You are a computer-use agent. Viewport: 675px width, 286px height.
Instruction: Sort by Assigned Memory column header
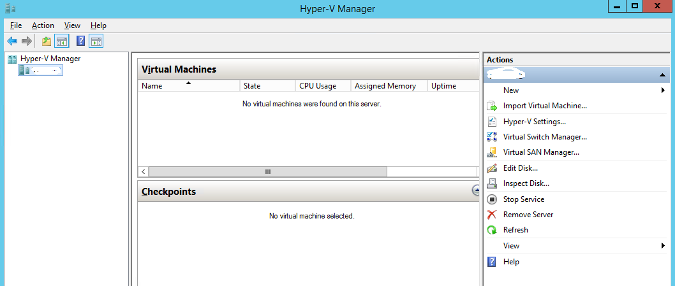point(389,85)
